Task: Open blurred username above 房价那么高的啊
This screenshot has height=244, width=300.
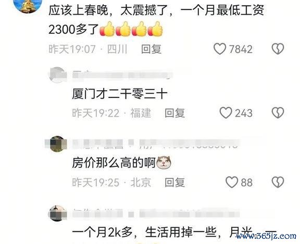Action: (x=156, y=144)
